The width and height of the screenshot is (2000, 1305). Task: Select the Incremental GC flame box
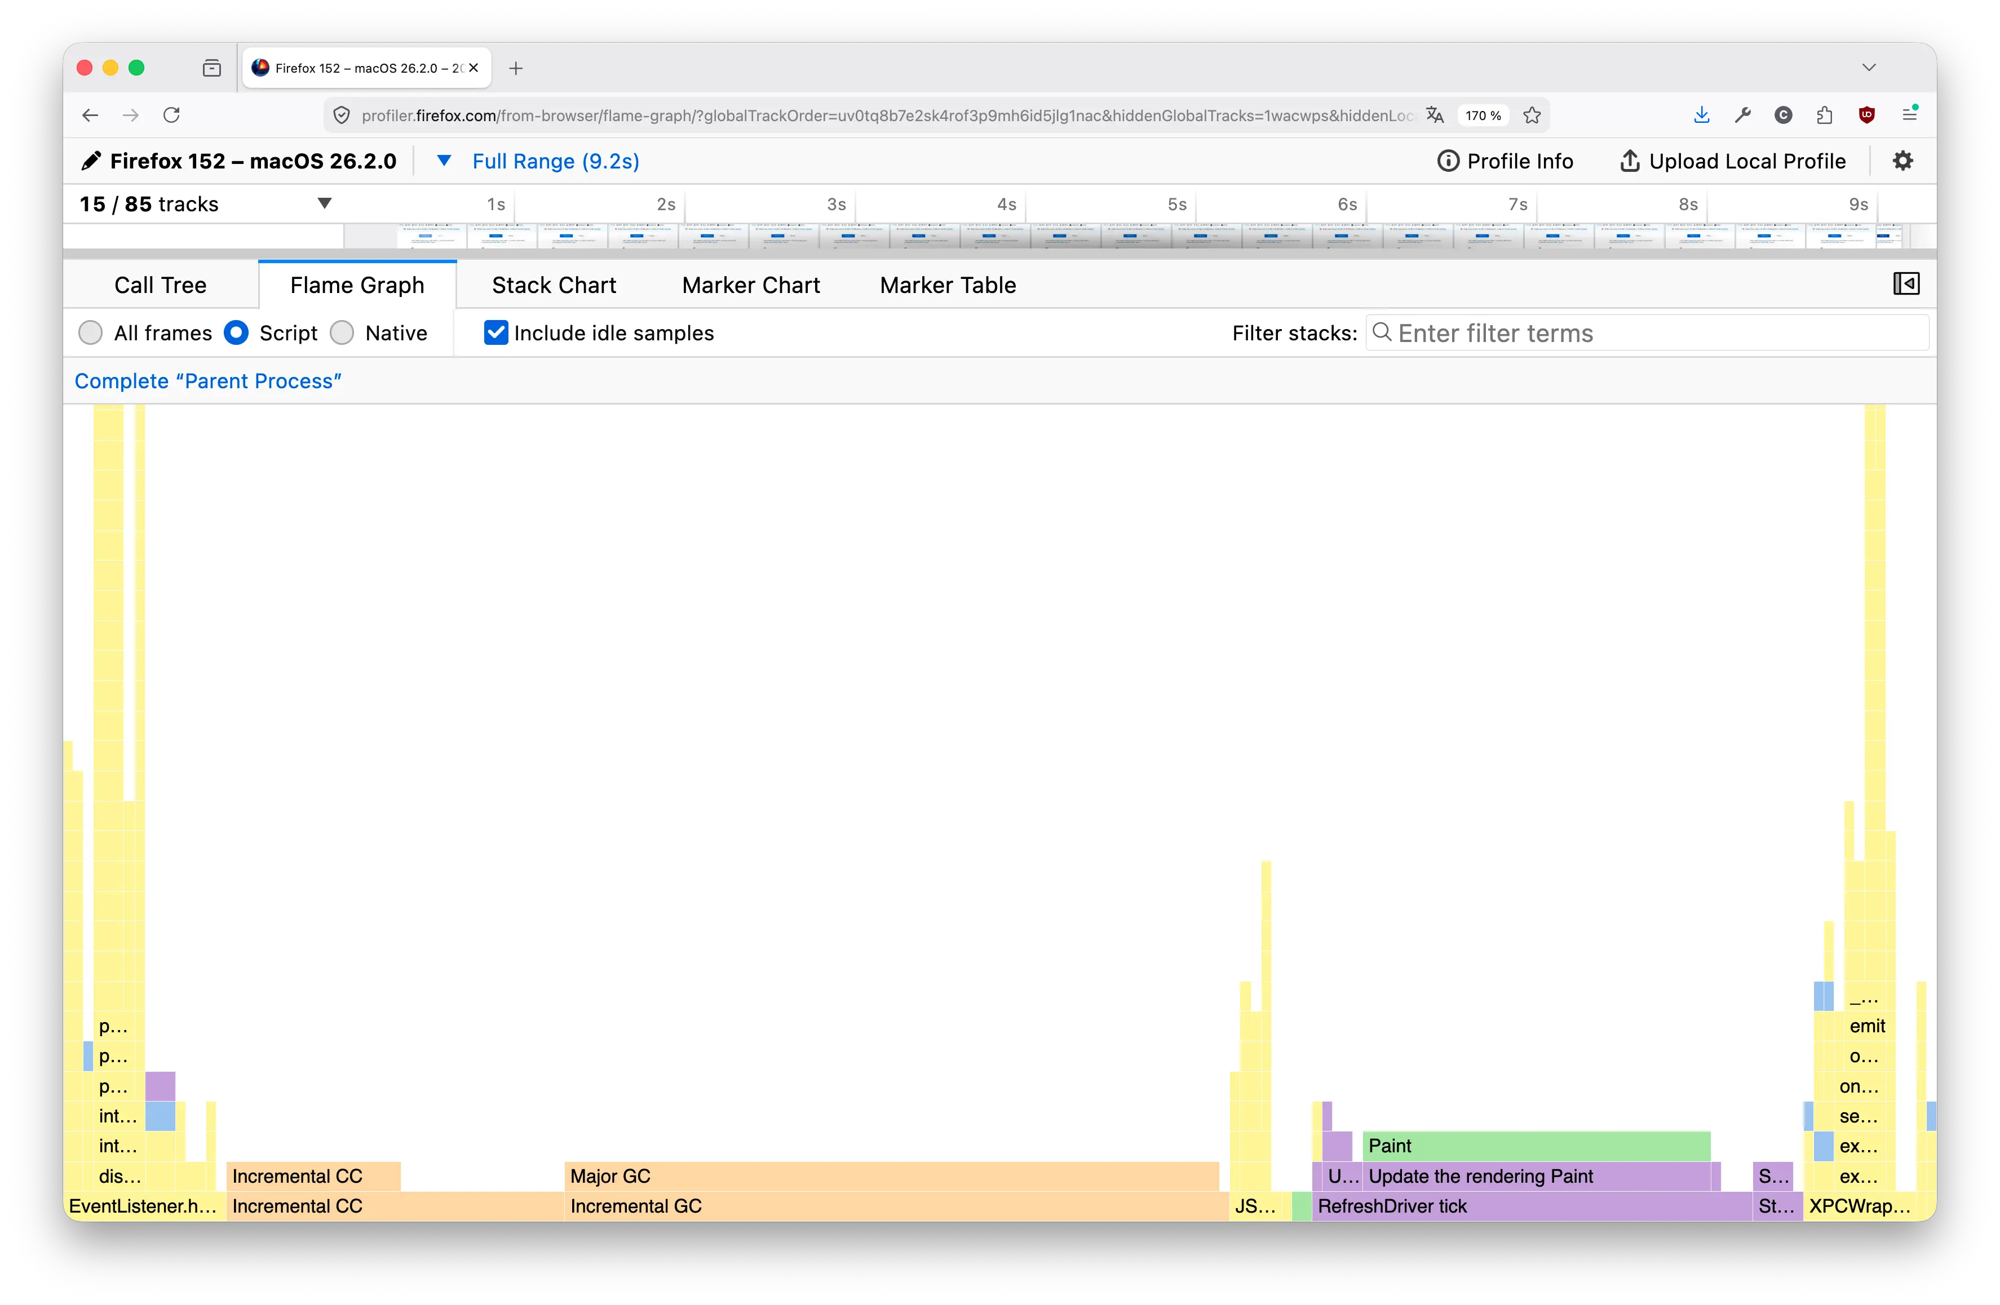coord(896,1206)
